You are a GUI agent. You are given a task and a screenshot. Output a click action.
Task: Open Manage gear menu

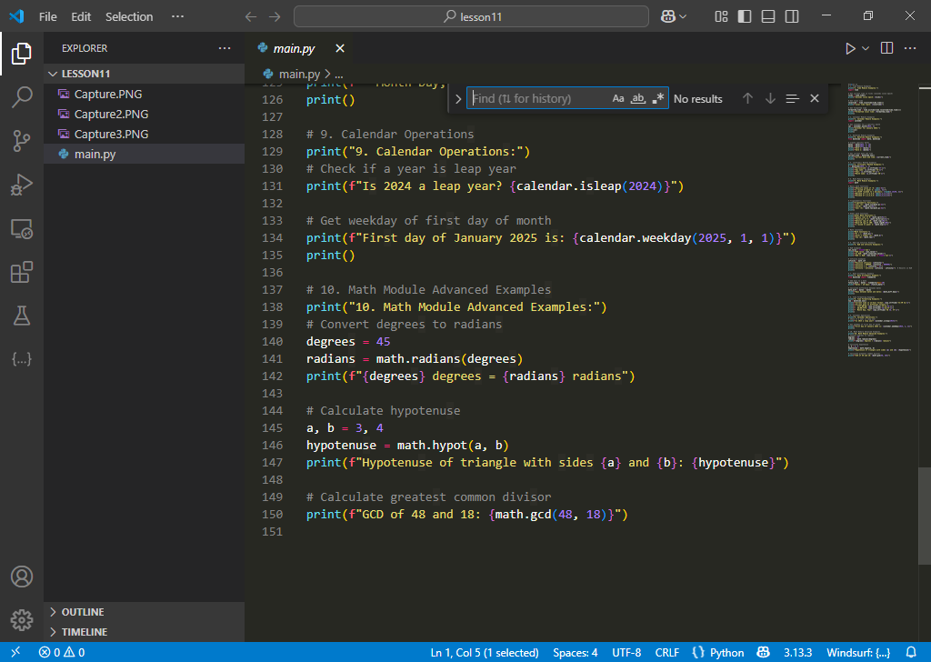(x=22, y=620)
